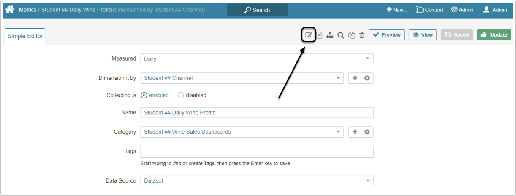The height and width of the screenshot is (196, 516).
Task: Switch to the Simple Editor tab
Action: pos(25,36)
